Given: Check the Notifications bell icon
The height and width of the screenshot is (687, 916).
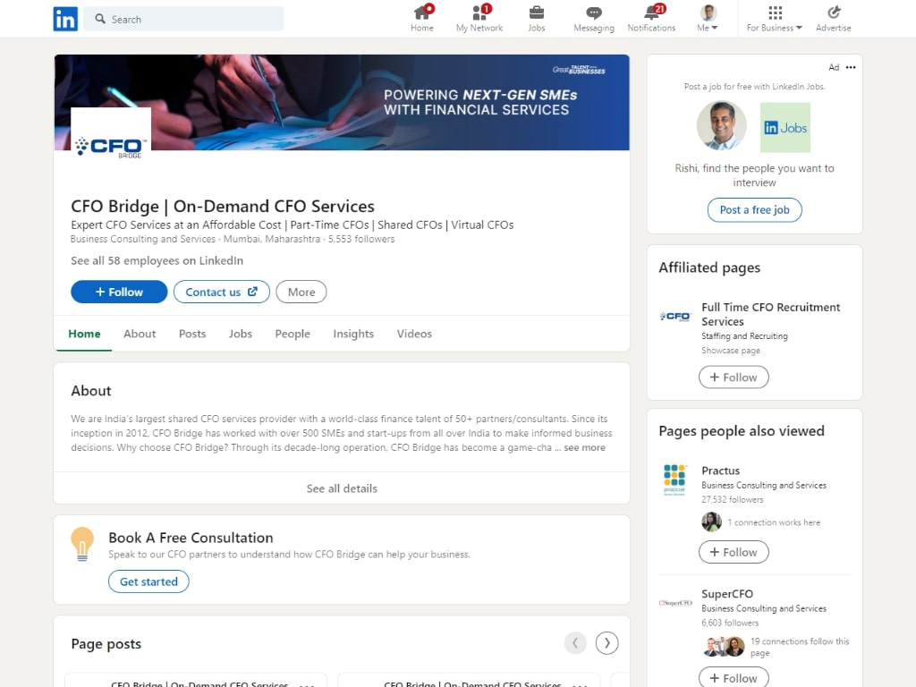Looking at the screenshot, I should [651, 13].
